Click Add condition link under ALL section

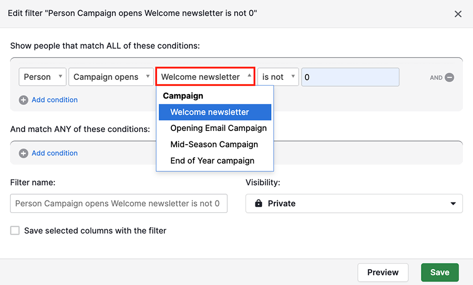(55, 100)
